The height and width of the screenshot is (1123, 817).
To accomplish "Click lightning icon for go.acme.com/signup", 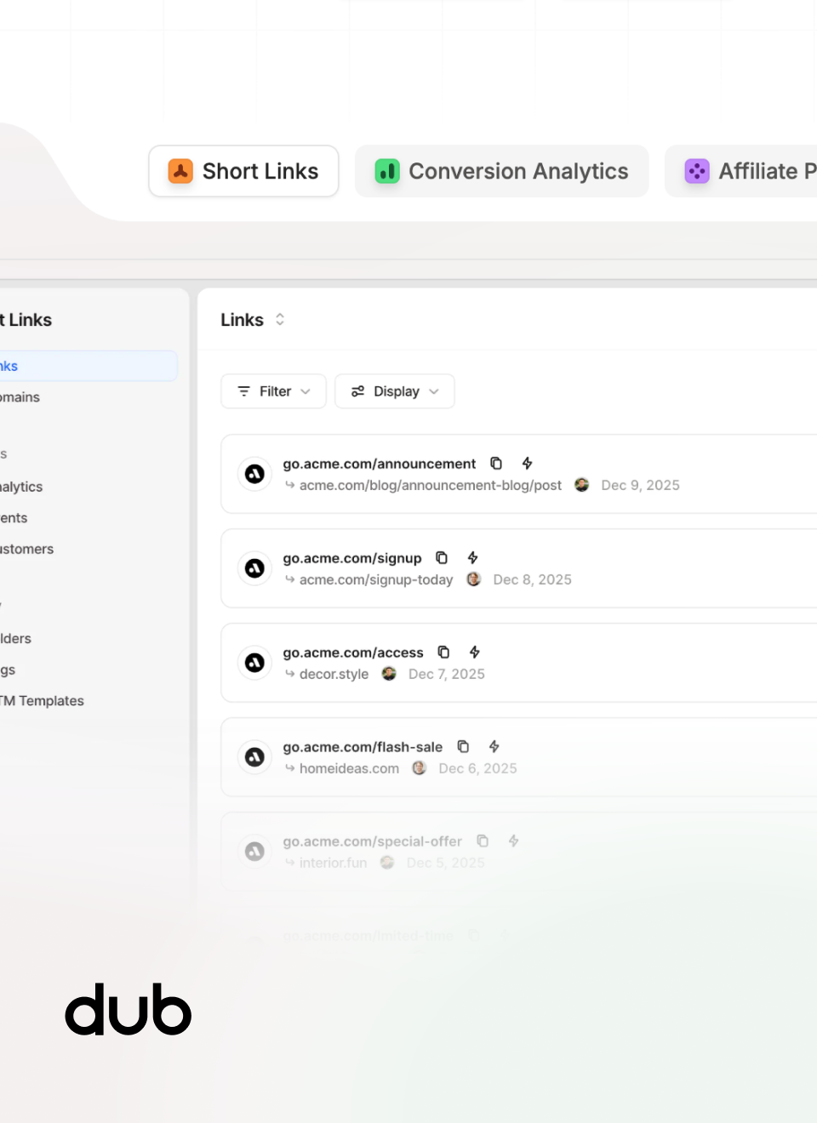I will [472, 558].
